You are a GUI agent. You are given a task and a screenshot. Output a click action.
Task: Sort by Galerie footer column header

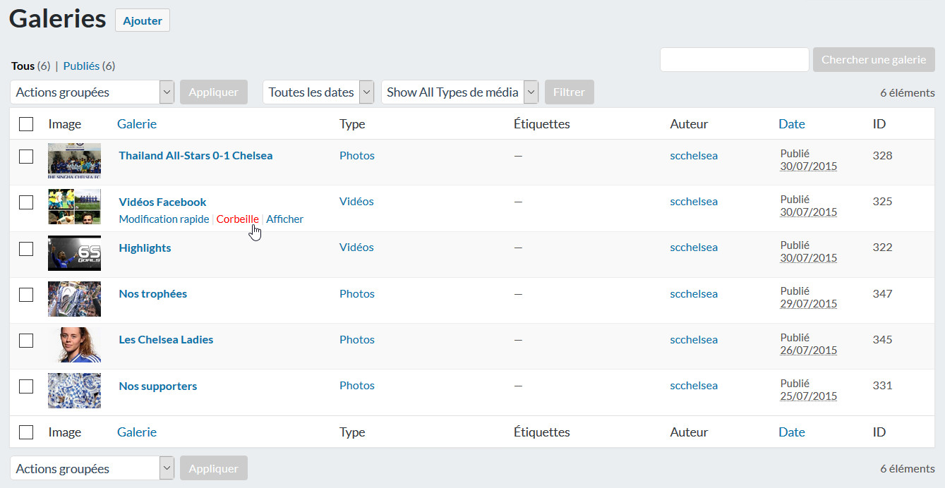137,432
